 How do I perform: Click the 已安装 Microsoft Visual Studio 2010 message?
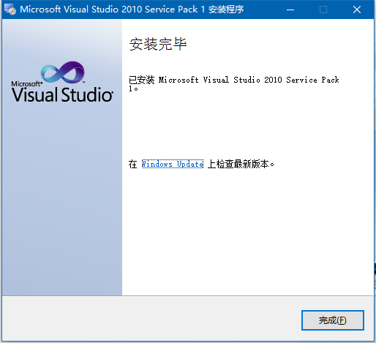pyautogui.click(x=233, y=83)
